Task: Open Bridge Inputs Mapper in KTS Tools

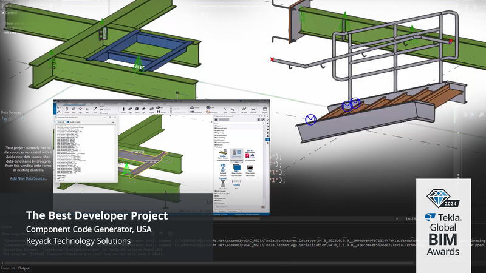Action: coord(223,155)
